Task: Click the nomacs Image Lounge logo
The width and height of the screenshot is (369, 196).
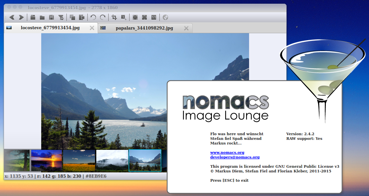Action: tap(226, 108)
